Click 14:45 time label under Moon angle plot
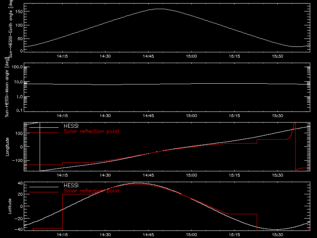Screen dimensions: 317x238 click(x=148, y=116)
